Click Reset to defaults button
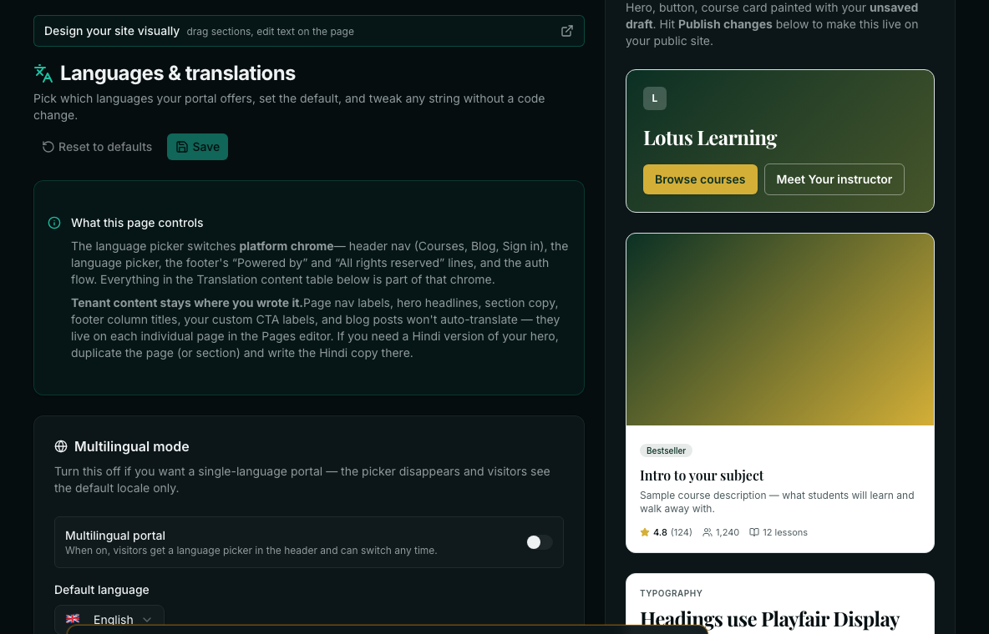 (x=97, y=147)
